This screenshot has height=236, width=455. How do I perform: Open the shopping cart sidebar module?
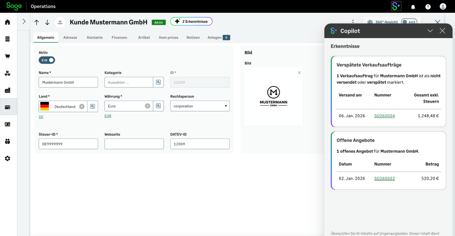[7, 56]
